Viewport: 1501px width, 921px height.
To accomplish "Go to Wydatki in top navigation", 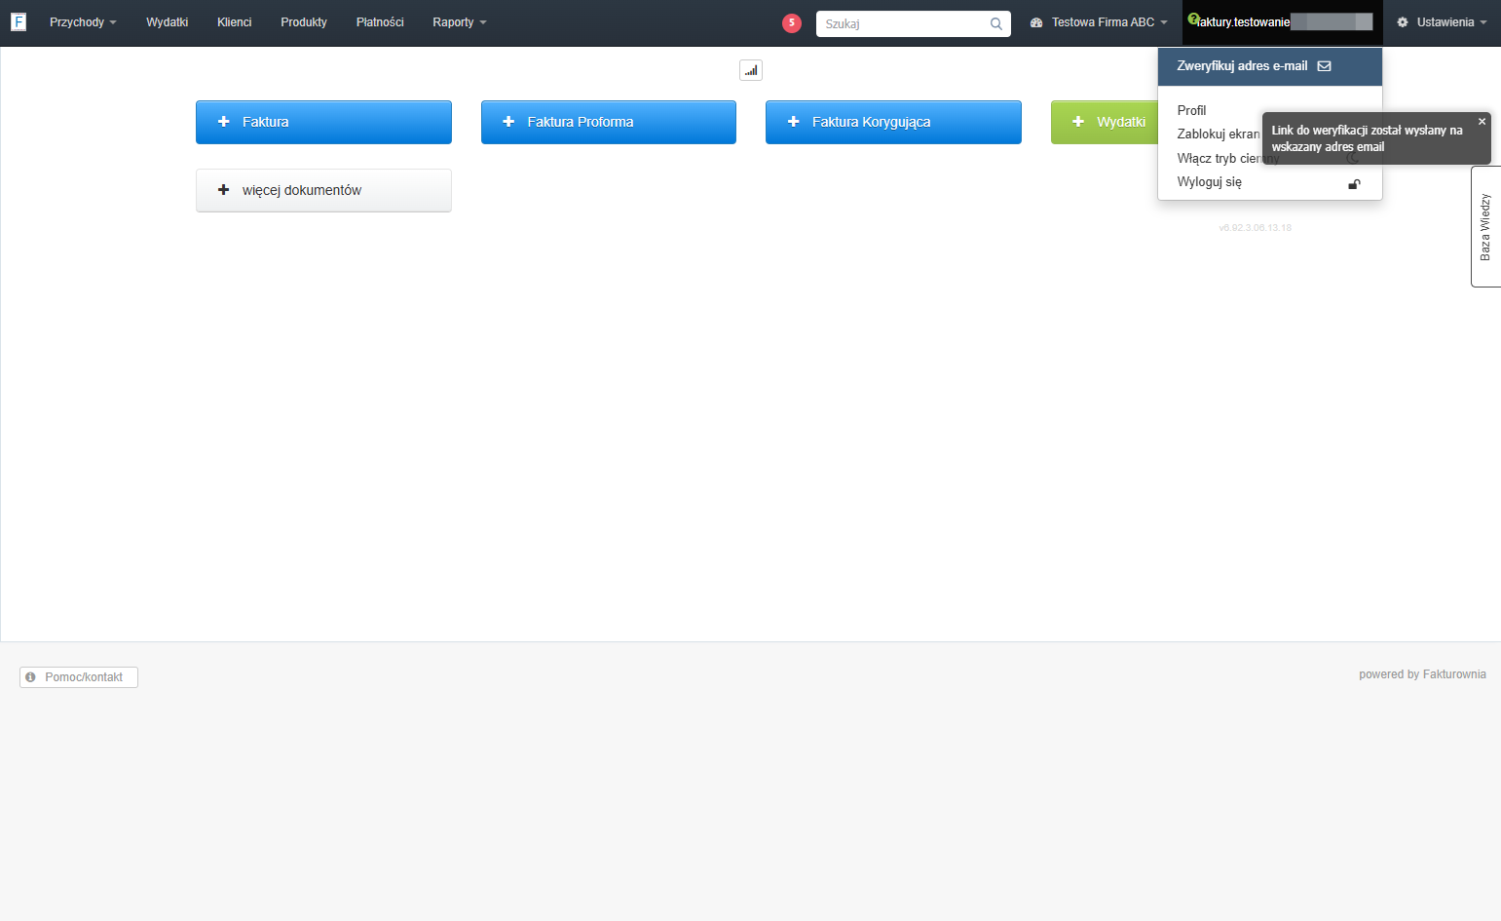I will tap(167, 22).
